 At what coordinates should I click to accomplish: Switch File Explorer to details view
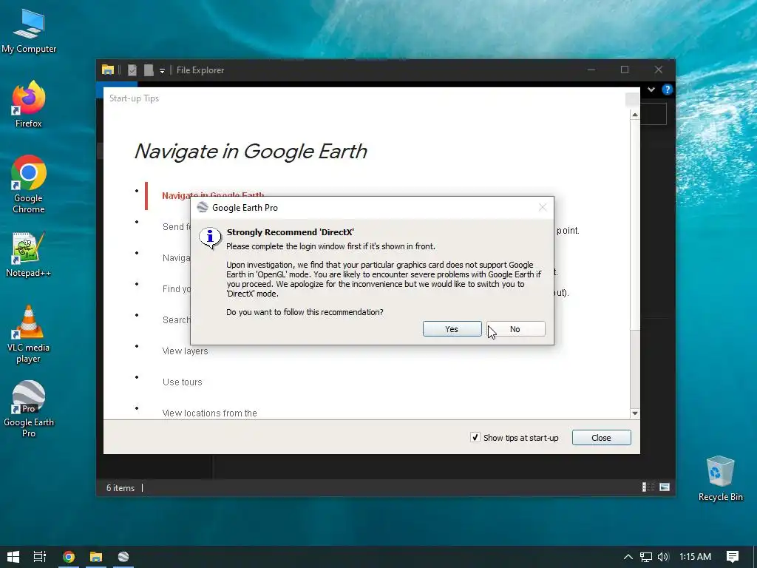click(x=648, y=487)
